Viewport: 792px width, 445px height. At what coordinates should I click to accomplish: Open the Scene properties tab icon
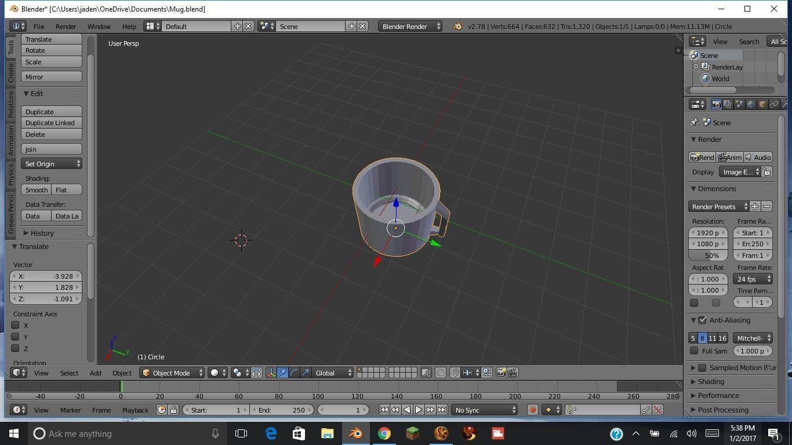point(739,104)
